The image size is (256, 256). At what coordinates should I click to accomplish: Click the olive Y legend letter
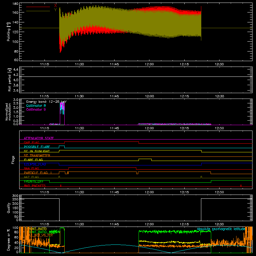55,10
